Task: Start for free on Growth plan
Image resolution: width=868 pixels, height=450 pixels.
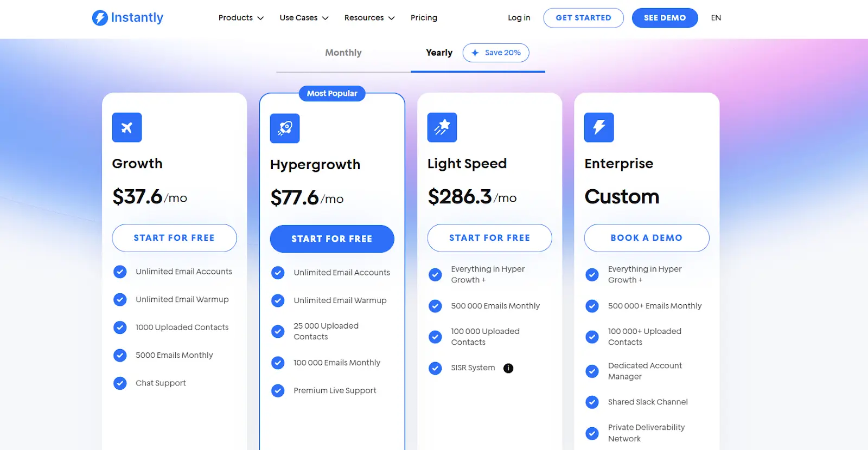Action: click(x=174, y=238)
